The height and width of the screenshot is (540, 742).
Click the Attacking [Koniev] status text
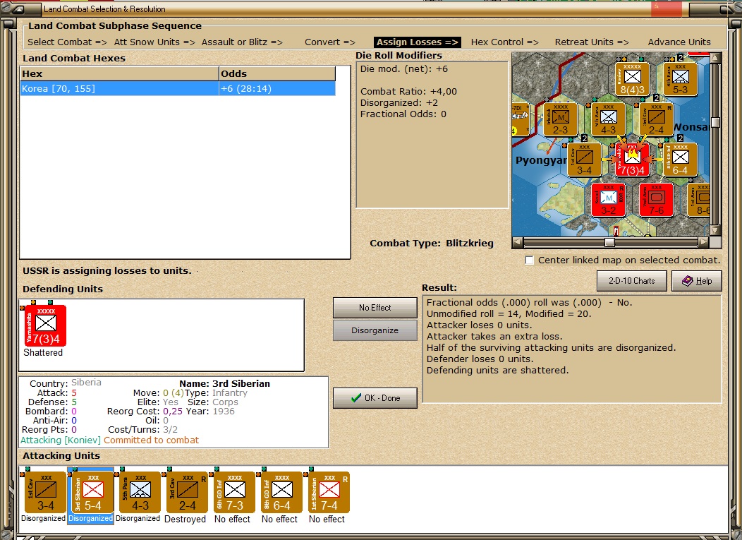[61, 440]
